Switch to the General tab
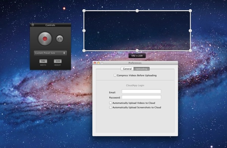Viewport: 227px width, 148px height. 127,69
